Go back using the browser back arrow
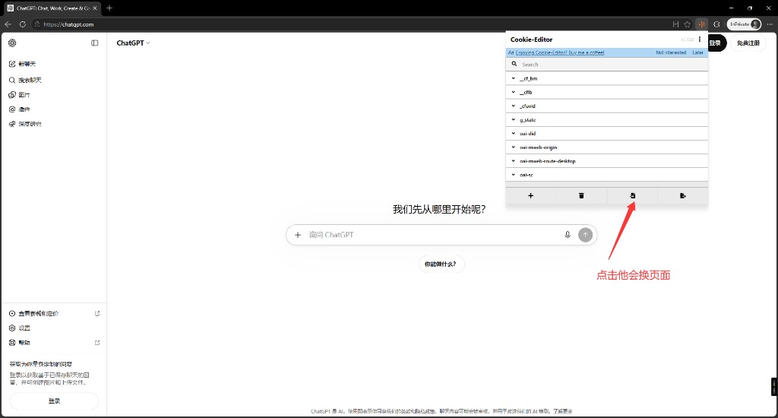The width and height of the screenshot is (778, 418). (x=8, y=24)
